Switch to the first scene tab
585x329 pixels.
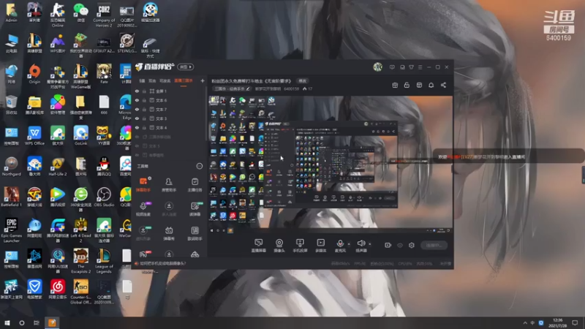(x=142, y=80)
